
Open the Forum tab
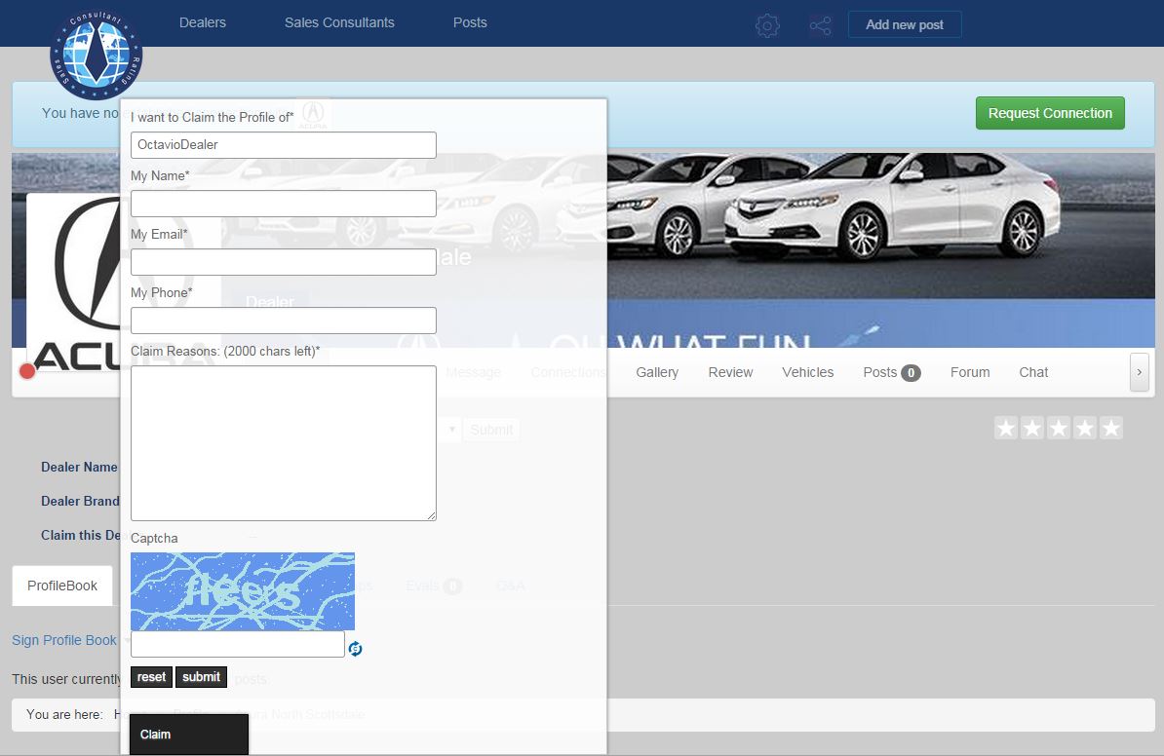[x=969, y=372]
